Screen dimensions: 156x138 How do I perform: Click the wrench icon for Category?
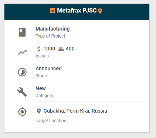[22, 92]
